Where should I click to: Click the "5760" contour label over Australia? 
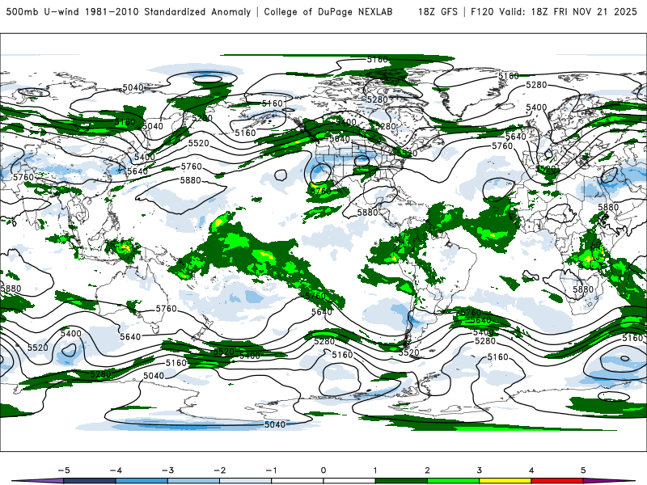pos(167,309)
